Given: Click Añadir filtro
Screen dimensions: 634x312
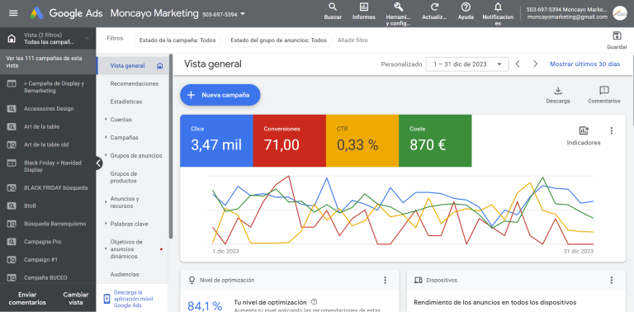Looking at the screenshot, I should 352,40.
